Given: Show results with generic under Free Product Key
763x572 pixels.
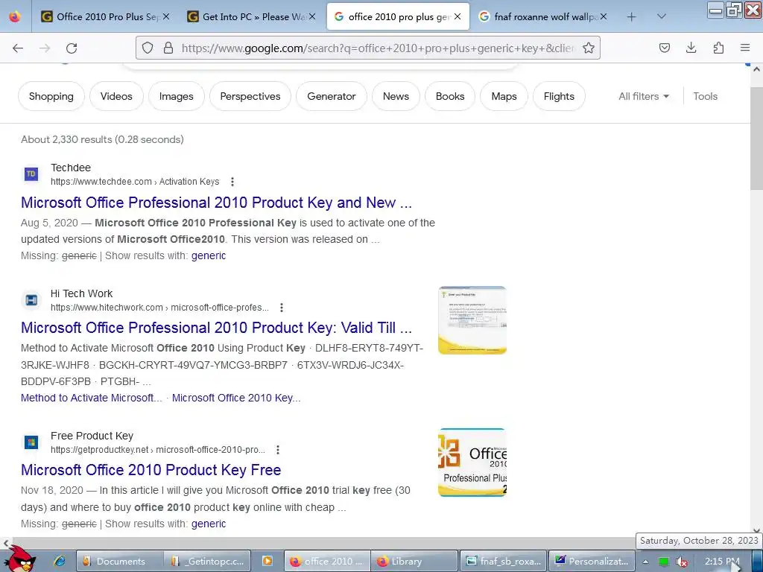Looking at the screenshot, I should click(209, 524).
